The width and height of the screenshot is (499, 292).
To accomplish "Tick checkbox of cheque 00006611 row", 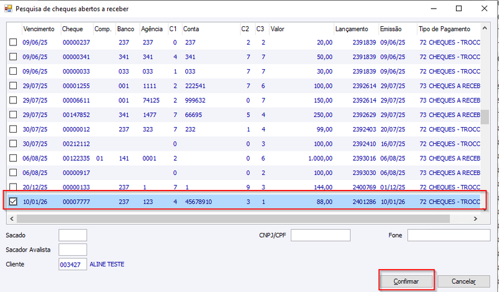I will click(13, 100).
